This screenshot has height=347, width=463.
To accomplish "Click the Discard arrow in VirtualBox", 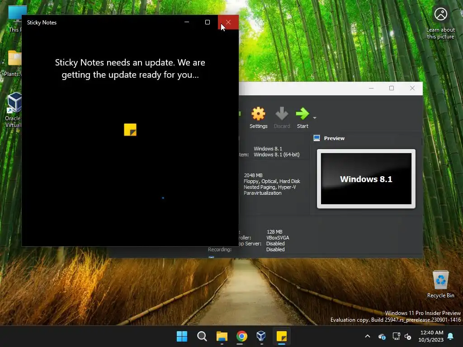I will coord(282,118).
